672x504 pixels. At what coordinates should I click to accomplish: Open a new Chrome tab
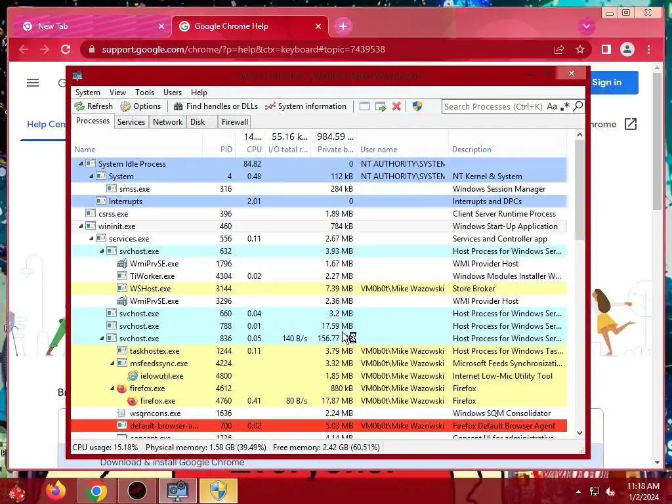(x=343, y=26)
